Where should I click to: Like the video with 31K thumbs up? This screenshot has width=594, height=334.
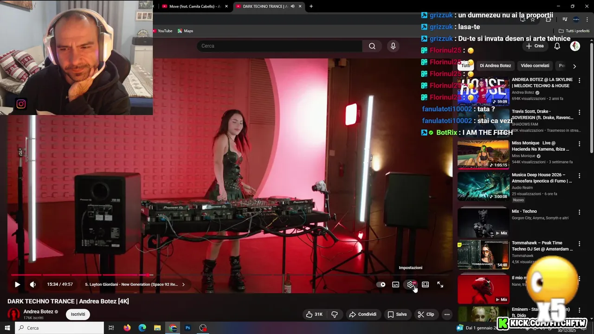tap(314, 314)
